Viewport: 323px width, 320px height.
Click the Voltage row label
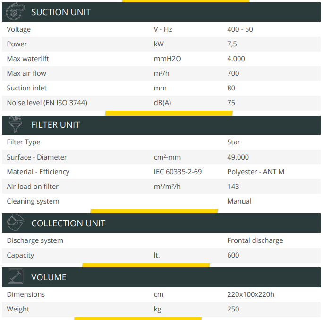click(19, 29)
